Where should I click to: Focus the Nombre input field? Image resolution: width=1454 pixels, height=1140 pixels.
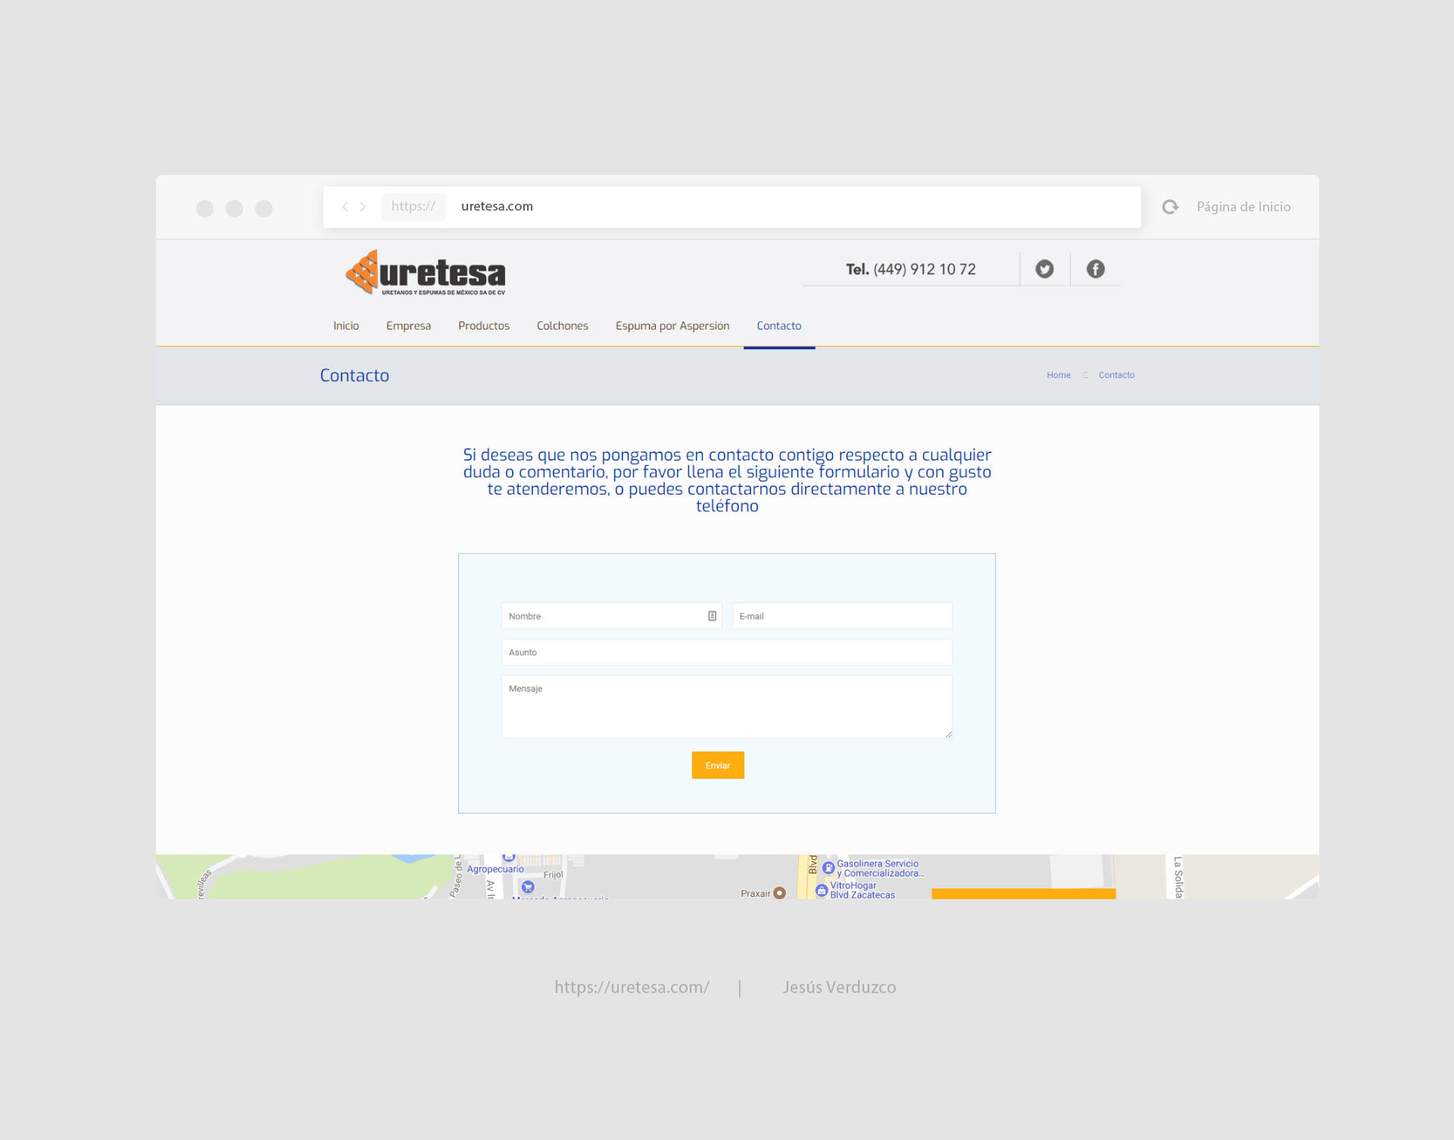click(611, 616)
